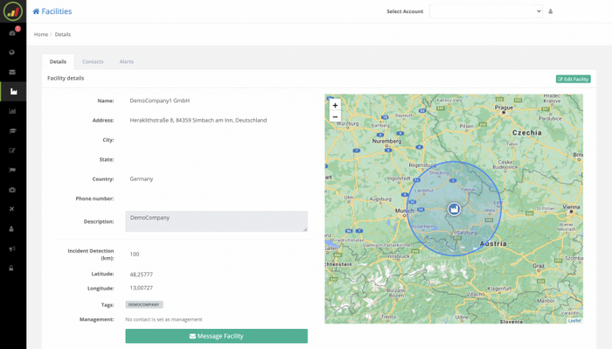Click the Home breadcrumb link
This screenshot has width=612, height=349.
click(x=41, y=34)
